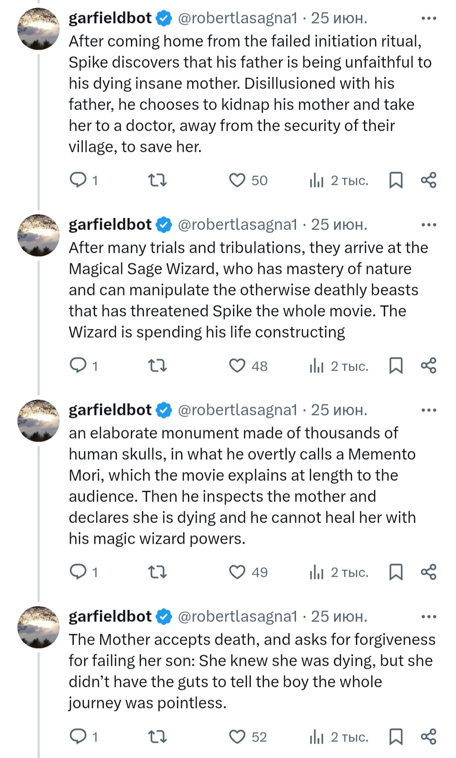Open the tweet text about Spike's unfaithful father
456x758 pixels.
249,94
